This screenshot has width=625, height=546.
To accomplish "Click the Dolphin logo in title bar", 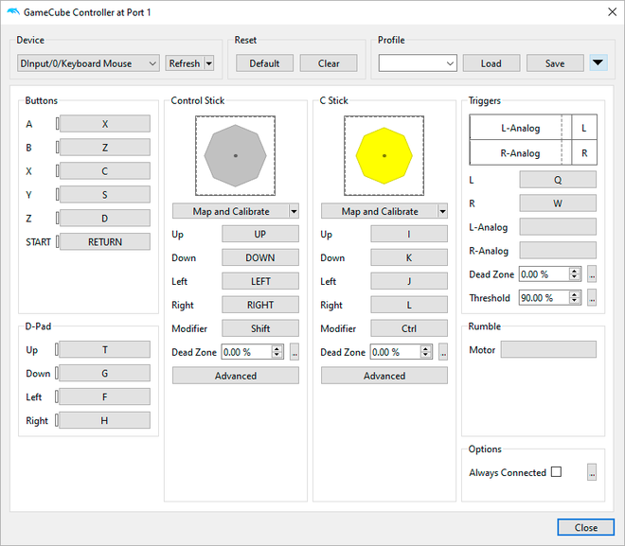I will point(13,12).
